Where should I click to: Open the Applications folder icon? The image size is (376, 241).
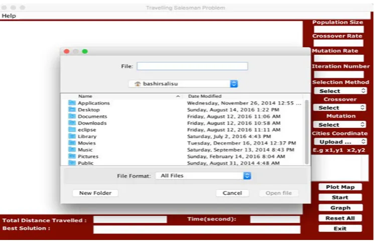coord(72,103)
